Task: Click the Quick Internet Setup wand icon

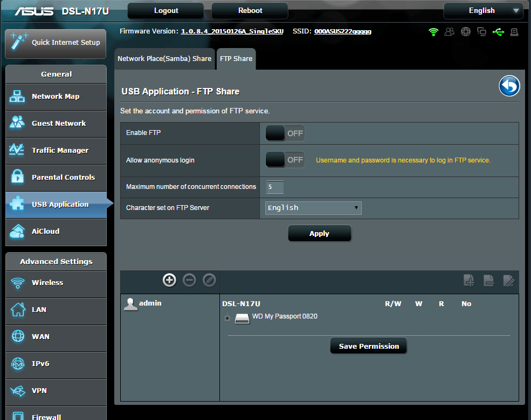Action: click(x=19, y=41)
